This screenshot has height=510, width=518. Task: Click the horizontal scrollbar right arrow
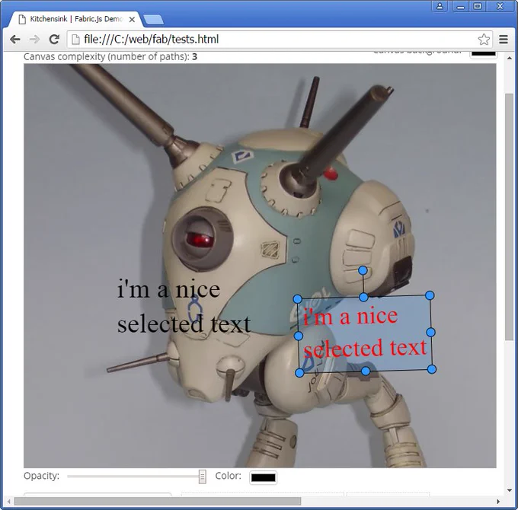pos(498,502)
